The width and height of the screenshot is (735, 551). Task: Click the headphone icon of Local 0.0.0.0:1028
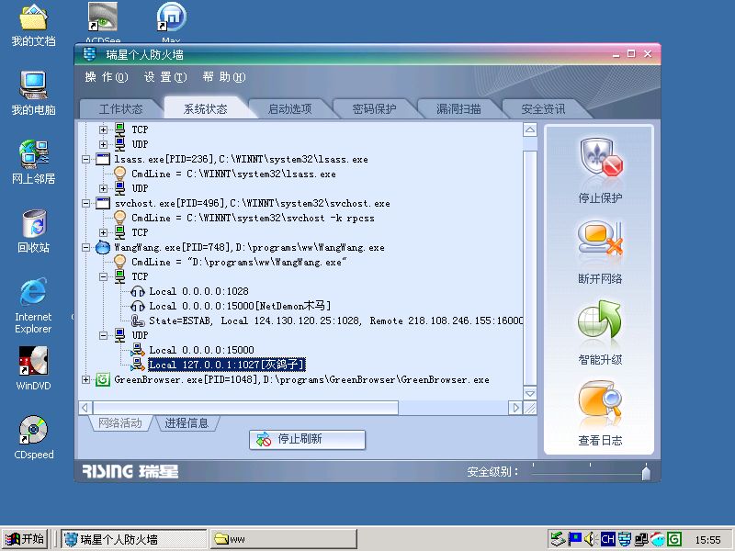(x=137, y=291)
